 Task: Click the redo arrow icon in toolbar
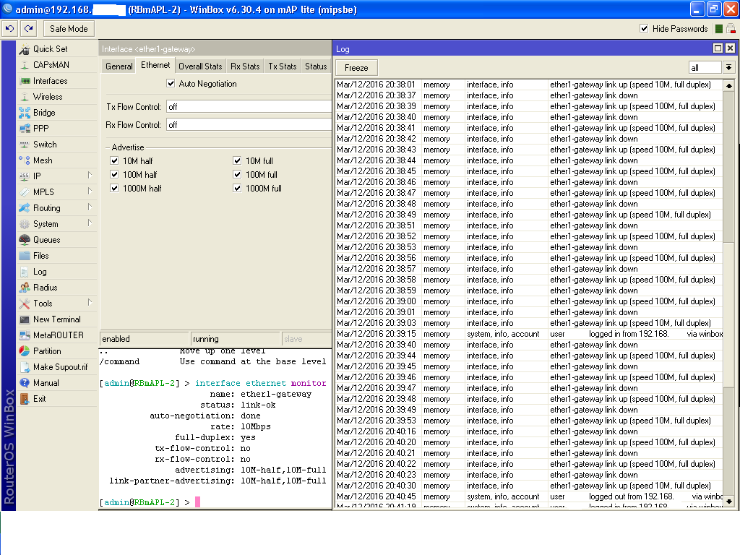click(28, 29)
